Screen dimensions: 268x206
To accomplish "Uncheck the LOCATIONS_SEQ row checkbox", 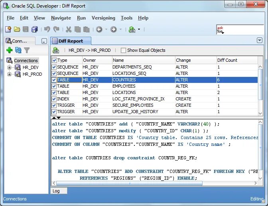I will tap(54, 73).
